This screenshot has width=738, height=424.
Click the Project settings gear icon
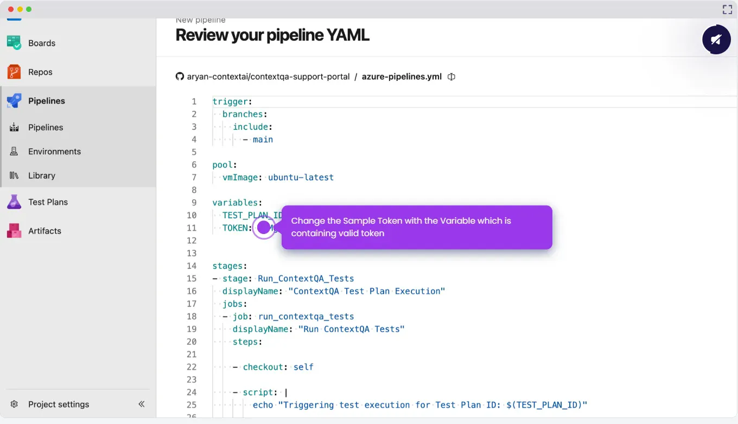15,404
